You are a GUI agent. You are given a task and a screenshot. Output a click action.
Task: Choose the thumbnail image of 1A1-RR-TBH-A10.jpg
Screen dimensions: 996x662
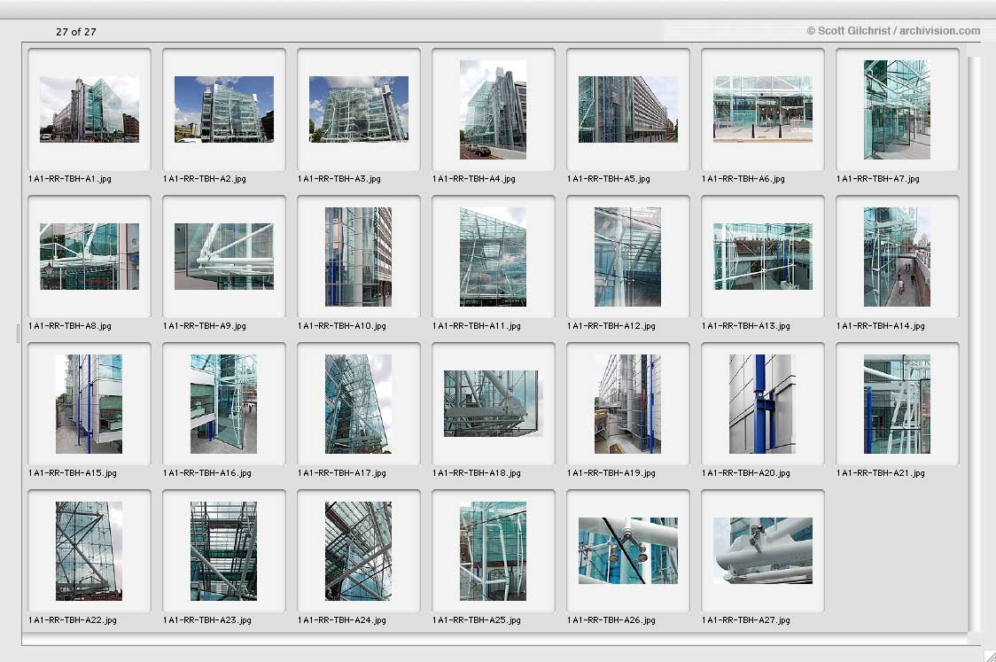[358, 257]
